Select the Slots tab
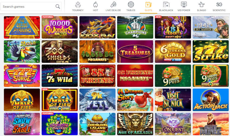The height and width of the screenshot is (136, 230). tap(149, 6)
